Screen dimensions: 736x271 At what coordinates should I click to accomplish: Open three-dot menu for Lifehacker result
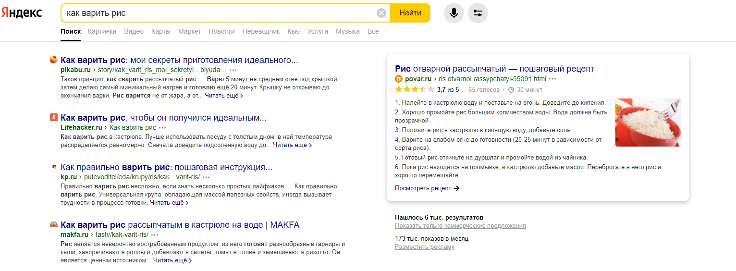pyautogui.click(x=162, y=128)
